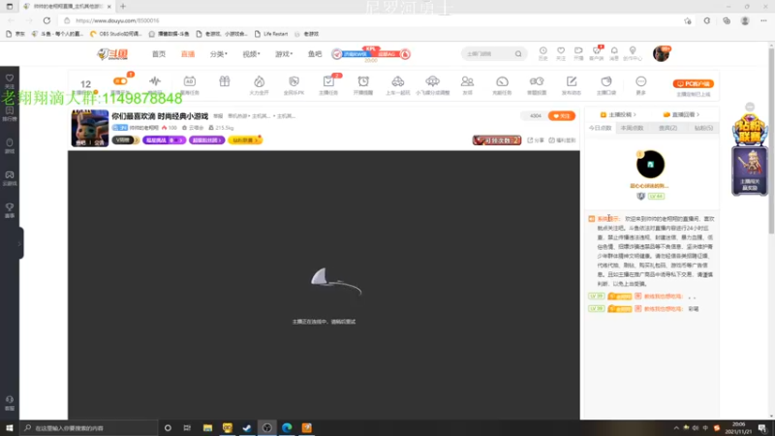The width and height of the screenshot is (775, 436).
Task: Open the gift box tool icon
Action: click(x=225, y=81)
